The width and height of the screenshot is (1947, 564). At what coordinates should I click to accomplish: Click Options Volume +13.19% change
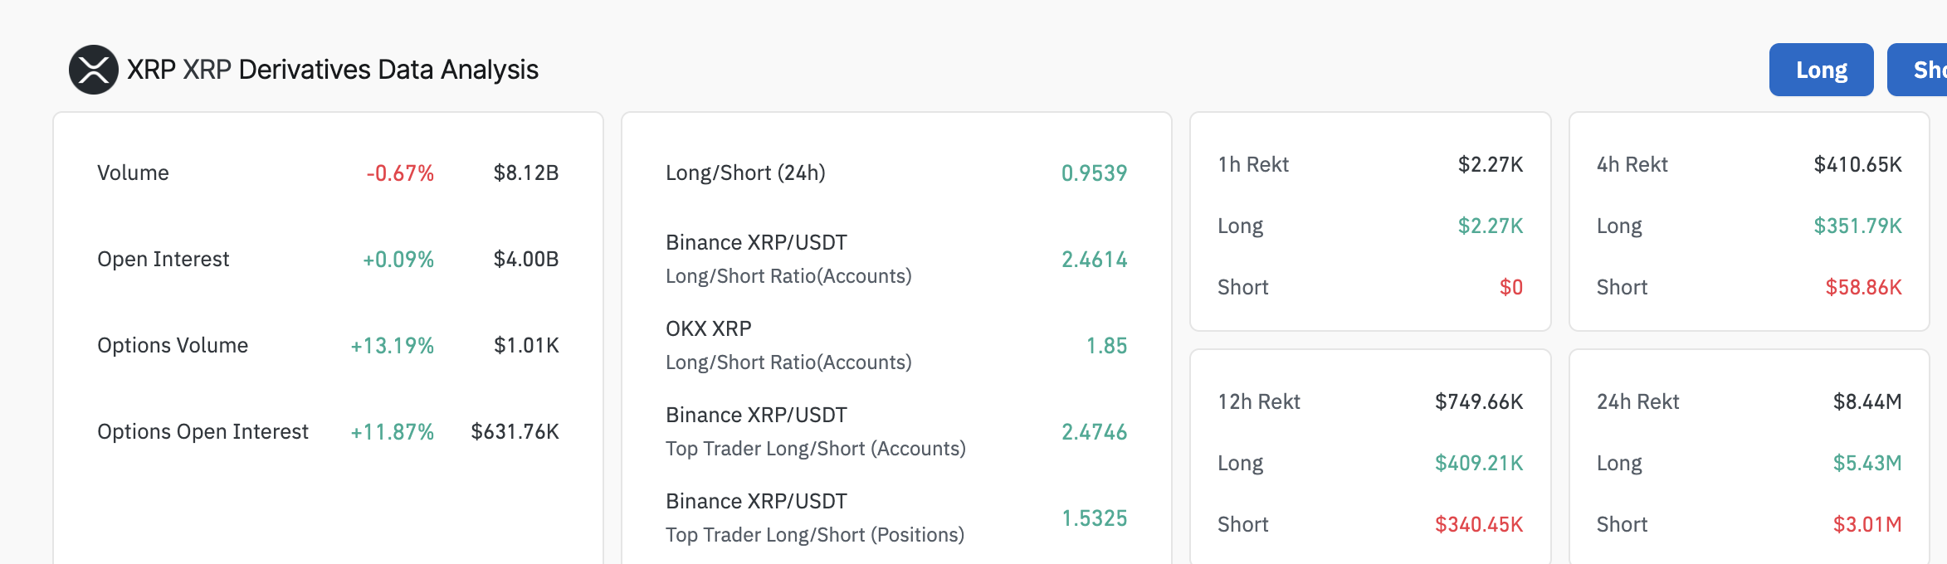(x=392, y=345)
